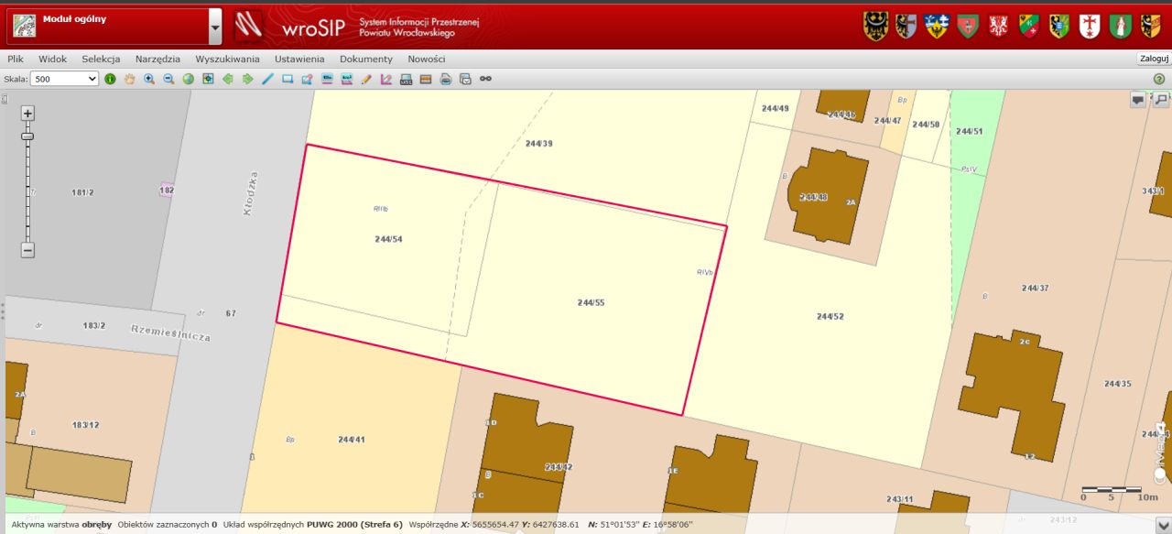The width and height of the screenshot is (1172, 534).
Task: Click the brown table icon in toolbar
Action: pyautogui.click(x=426, y=79)
